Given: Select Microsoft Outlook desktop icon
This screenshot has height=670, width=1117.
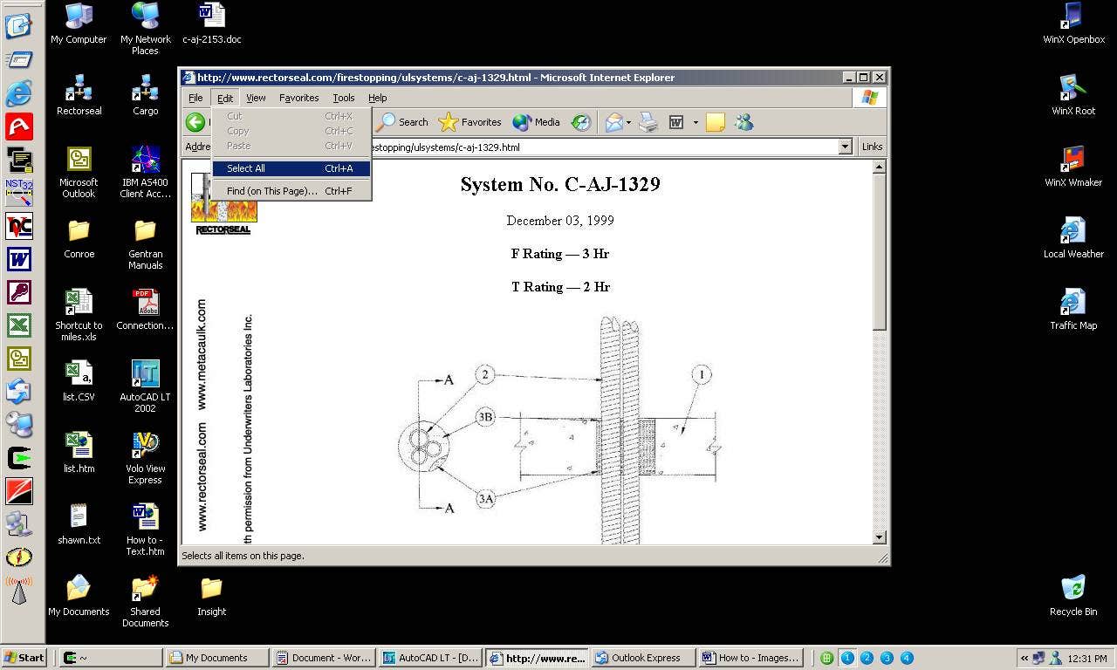Looking at the screenshot, I should [x=79, y=172].
